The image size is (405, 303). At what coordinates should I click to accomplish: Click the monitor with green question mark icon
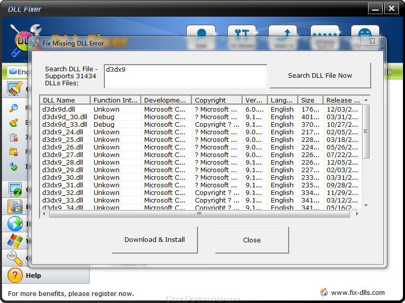tap(15, 190)
